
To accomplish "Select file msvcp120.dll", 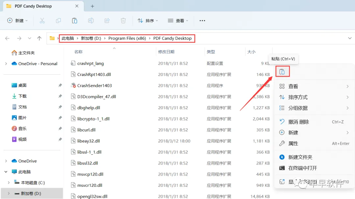I will coord(90,174).
